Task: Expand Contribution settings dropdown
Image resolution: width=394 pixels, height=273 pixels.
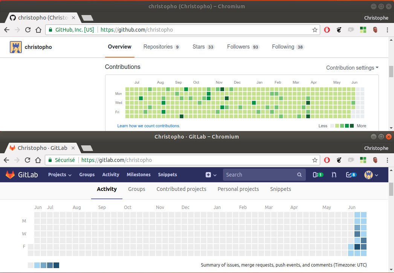Action: (x=352, y=68)
